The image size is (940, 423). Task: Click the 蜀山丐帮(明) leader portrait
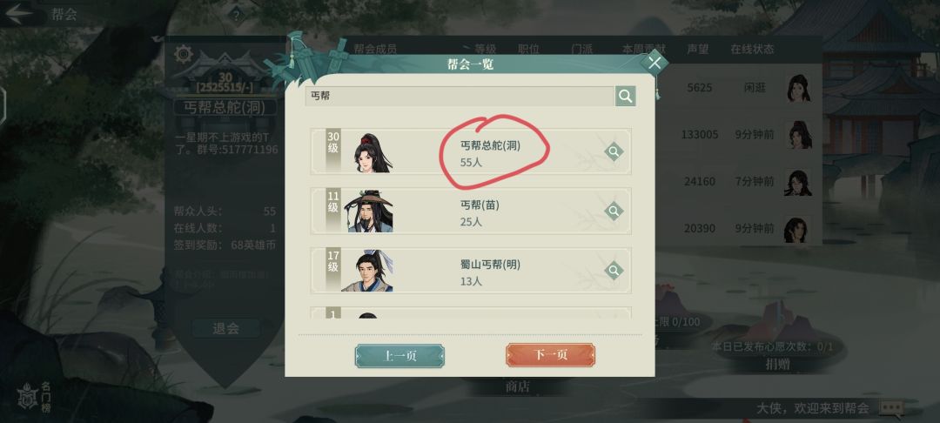pyautogui.click(x=368, y=271)
